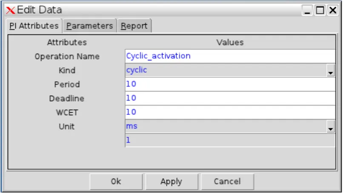The width and height of the screenshot is (343, 193).
Task: Close the Edit Data window
Action: point(333,10)
